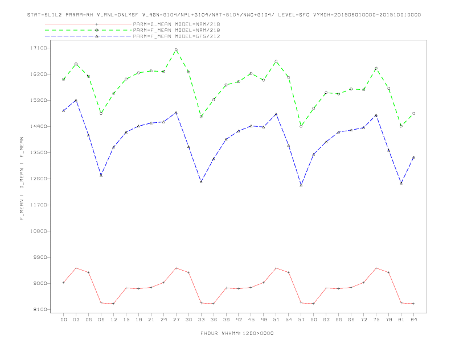The height and width of the screenshot is (348, 451).
Task: Click red observed mean marker at hour 12
Action: pos(114,303)
